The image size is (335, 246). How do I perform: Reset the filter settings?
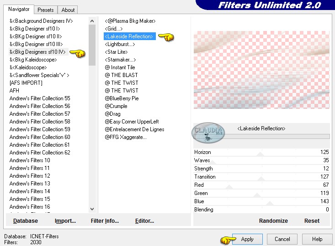[x=312, y=220]
